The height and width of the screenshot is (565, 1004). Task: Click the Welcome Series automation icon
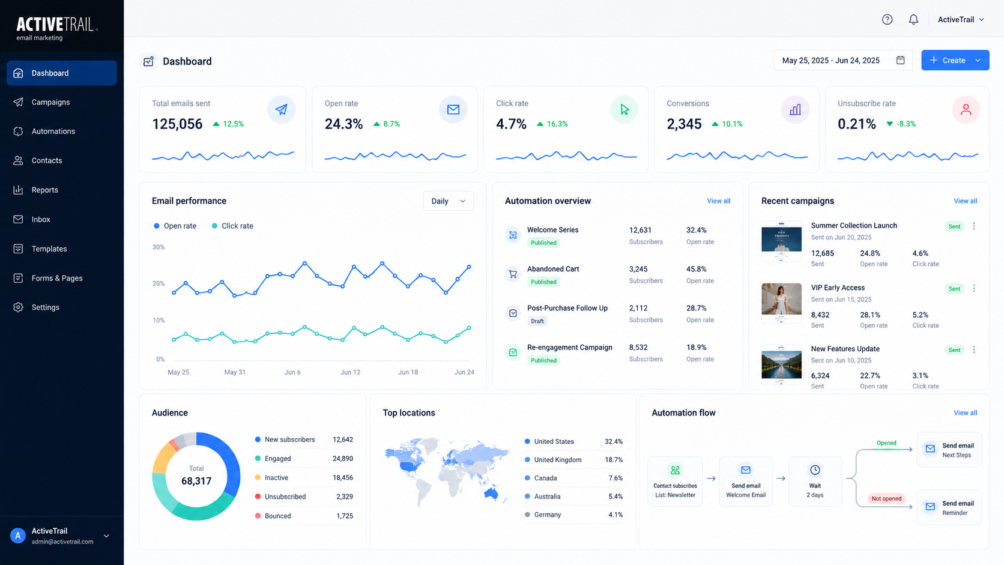click(513, 235)
